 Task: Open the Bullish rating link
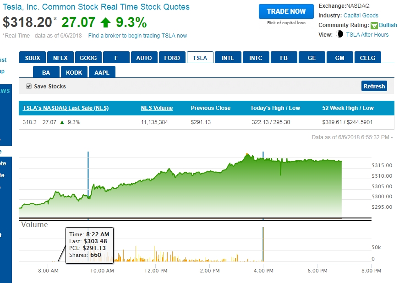pyautogui.click(x=388, y=25)
